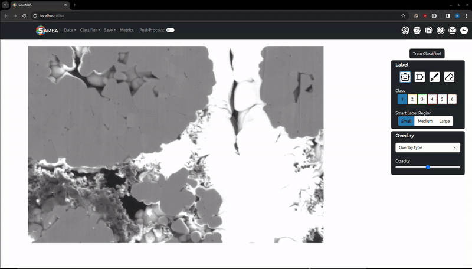472x269 pixels.
Task: Click the gallery icon beside the gear
Action: (x=417, y=31)
